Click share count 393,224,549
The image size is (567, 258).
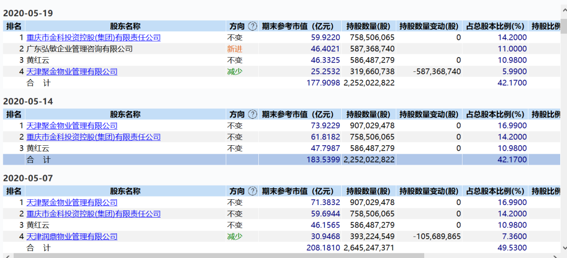[x=372, y=236]
